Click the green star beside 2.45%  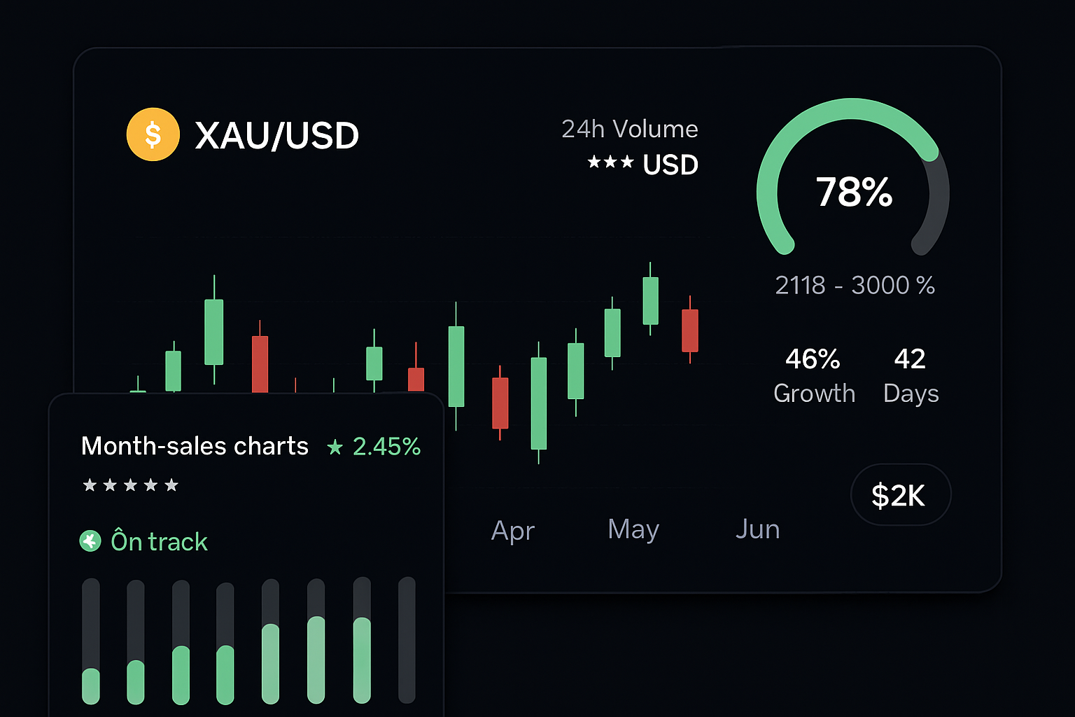tap(335, 447)
